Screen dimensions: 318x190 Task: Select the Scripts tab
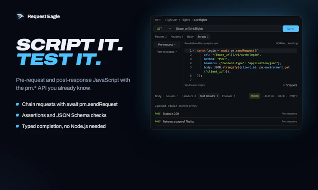pos(203,37)
